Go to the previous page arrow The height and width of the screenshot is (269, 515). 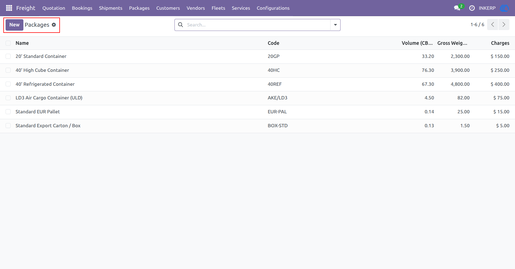pos(492,25)
